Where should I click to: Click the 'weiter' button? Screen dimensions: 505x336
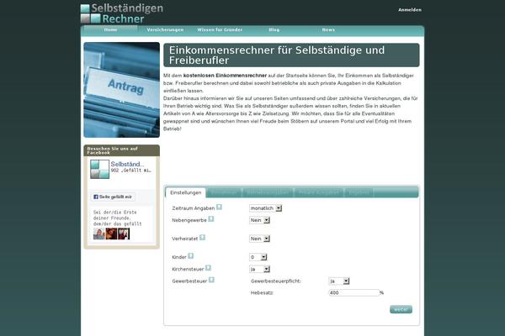(401, 309)
